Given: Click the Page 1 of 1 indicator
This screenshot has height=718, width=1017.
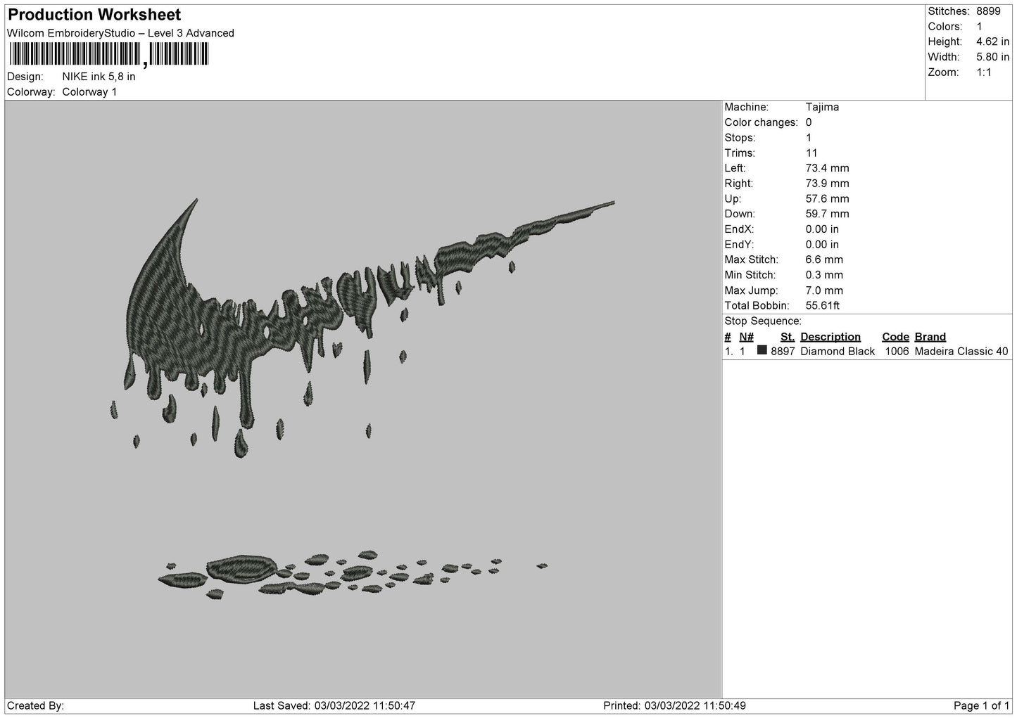Looking at the screenshot, I should [x=981, y=705].
